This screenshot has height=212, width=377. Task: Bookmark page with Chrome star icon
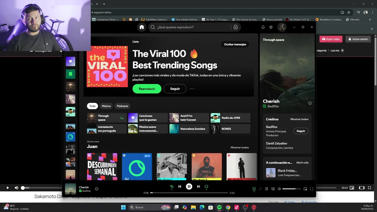click(349, 12)
